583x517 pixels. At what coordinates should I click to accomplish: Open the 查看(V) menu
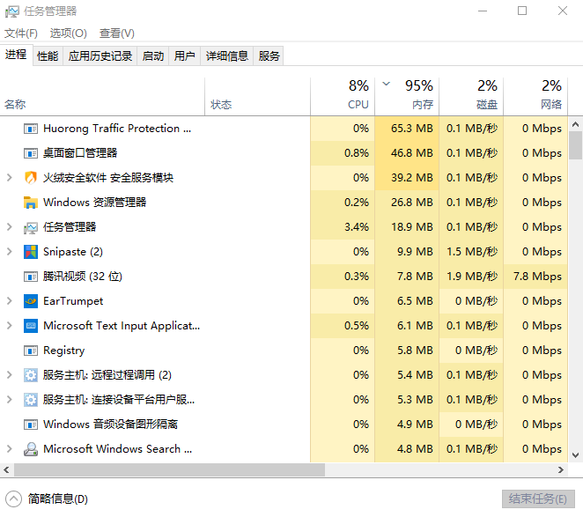point(117,33)
